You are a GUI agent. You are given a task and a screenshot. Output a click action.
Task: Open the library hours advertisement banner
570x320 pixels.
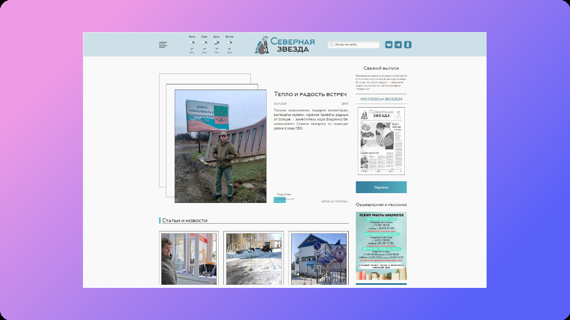pos(381,245)
